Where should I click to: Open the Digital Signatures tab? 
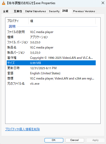click(x=36, y=11)
